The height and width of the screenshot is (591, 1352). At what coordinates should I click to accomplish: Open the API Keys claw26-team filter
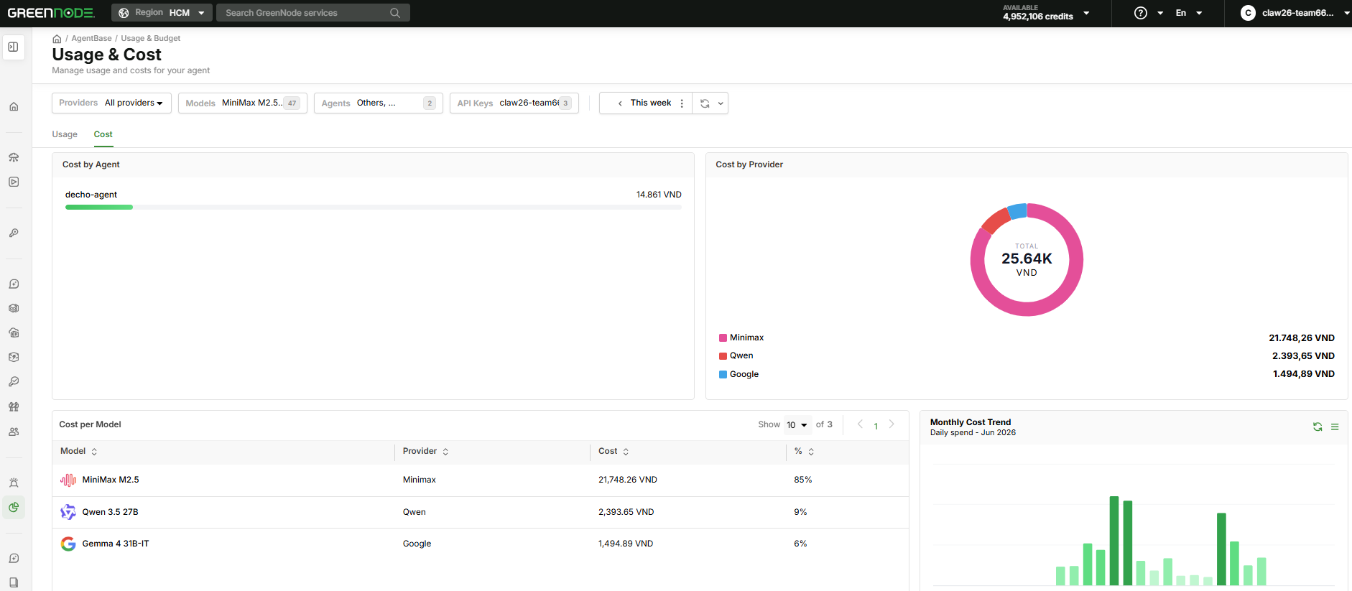[x=514, y=103]
